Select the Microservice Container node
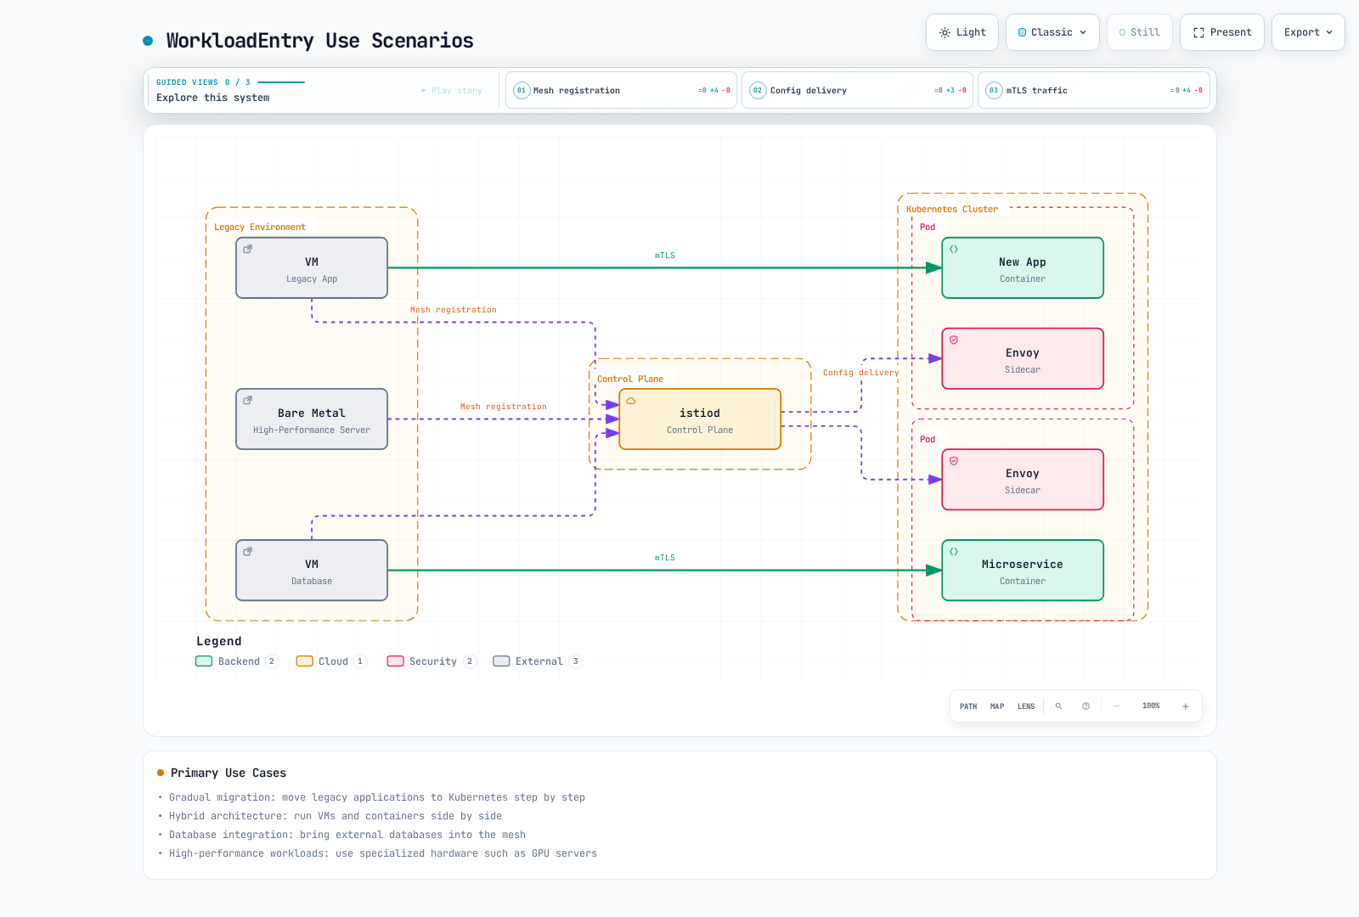Screen dimensions: 1359x917 (1023, 570)
